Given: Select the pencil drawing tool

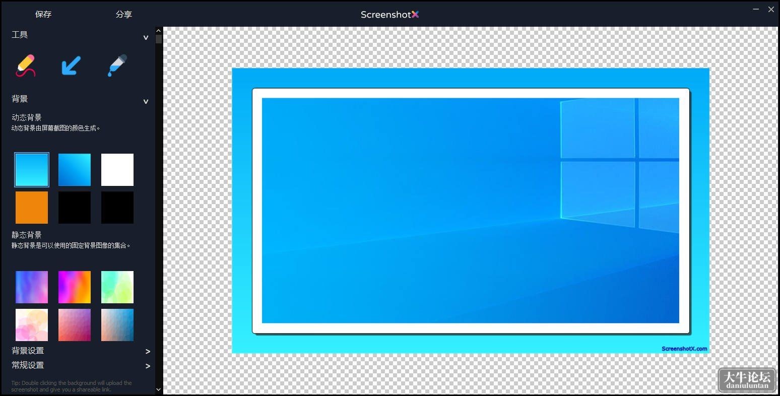Looking at the screenshot, I should click(26, 65).
